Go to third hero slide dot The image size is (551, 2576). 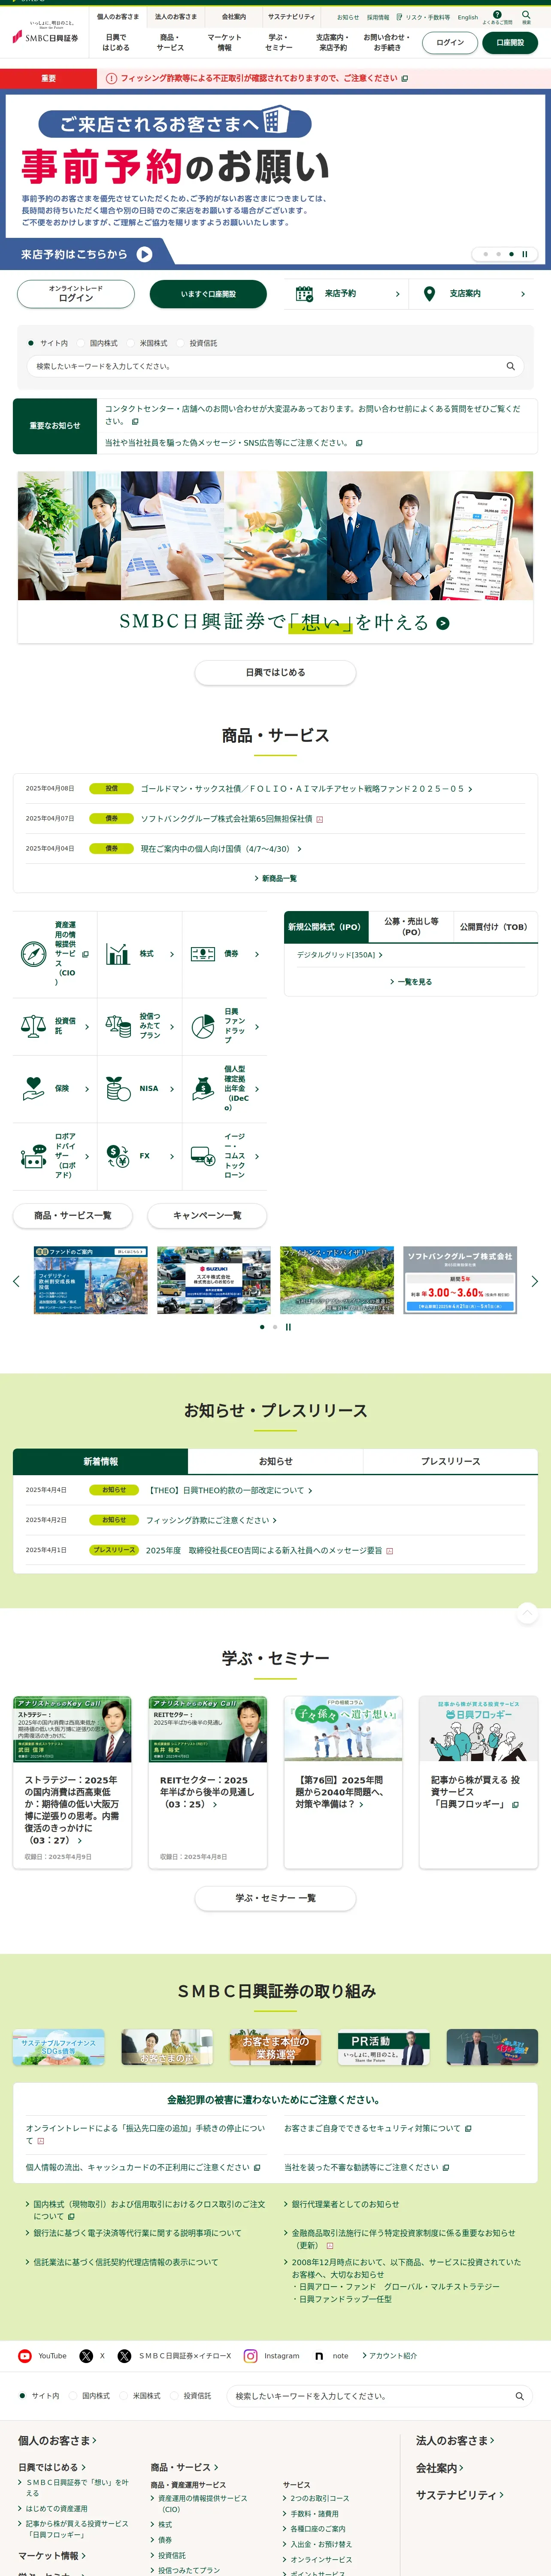(511, 254)
